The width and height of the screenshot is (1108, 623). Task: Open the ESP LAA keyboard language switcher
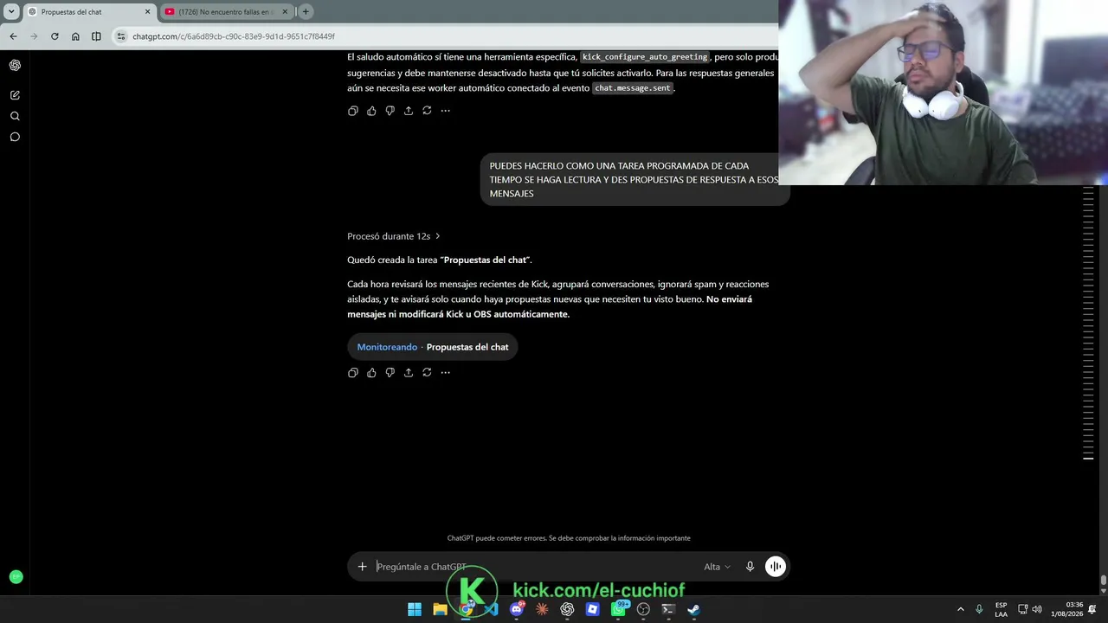click(1001, 609)
